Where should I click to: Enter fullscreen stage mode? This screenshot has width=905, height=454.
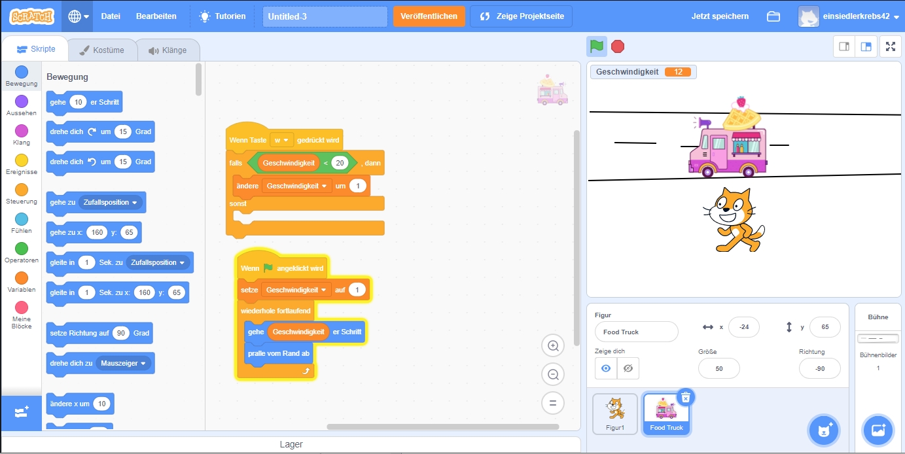tap(889, 46)
